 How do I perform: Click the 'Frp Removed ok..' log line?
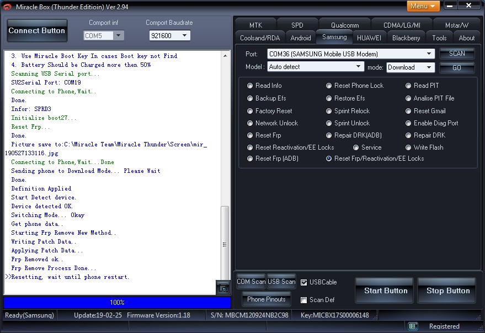37,260
